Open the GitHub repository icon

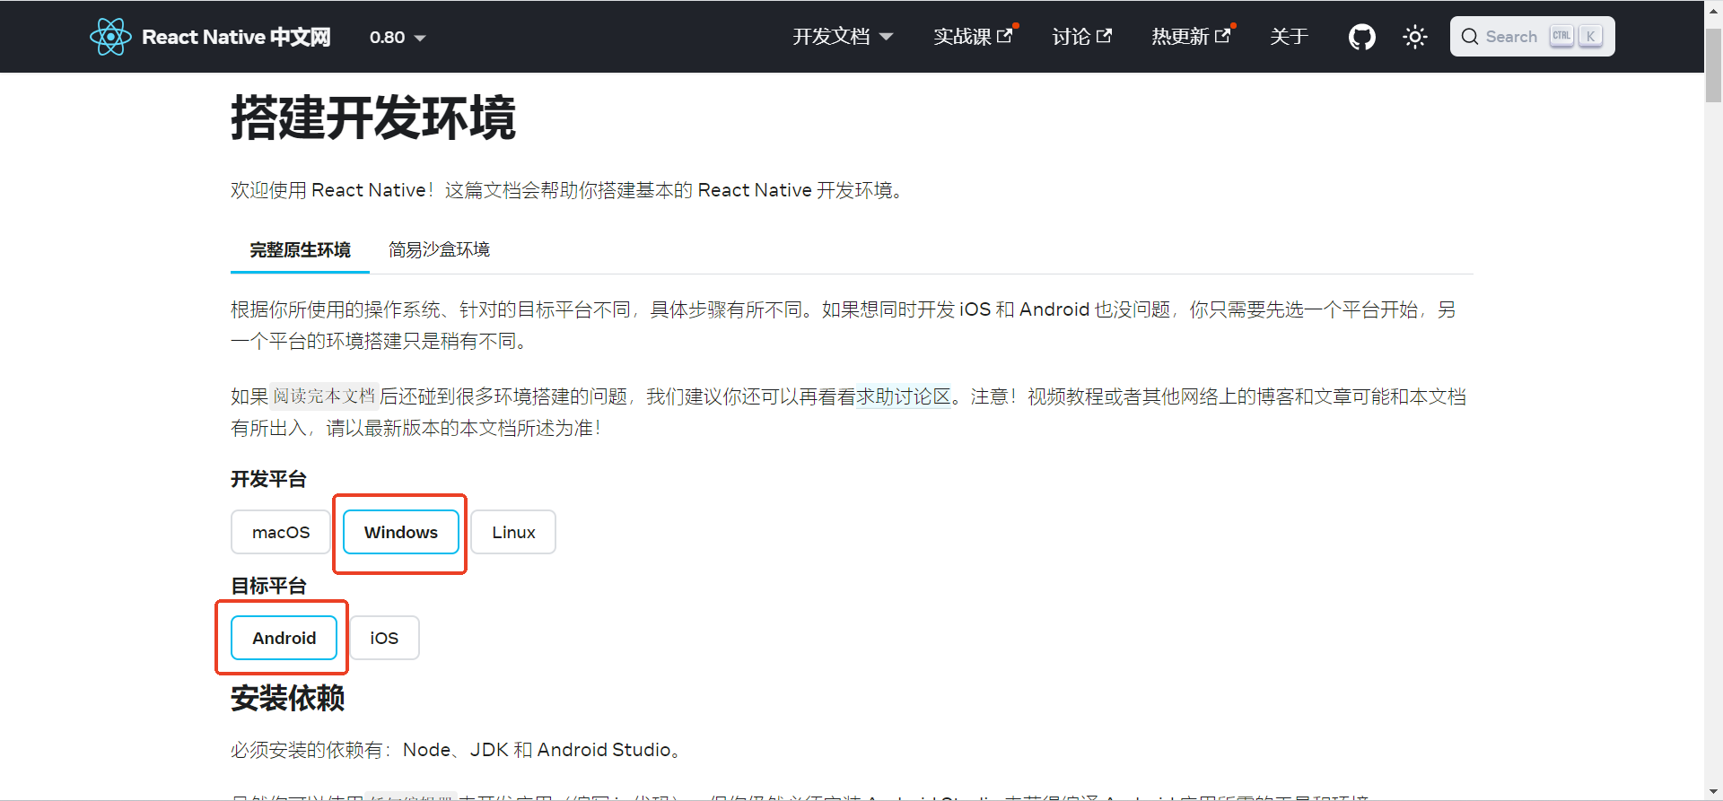click(x=1361, y=37)
